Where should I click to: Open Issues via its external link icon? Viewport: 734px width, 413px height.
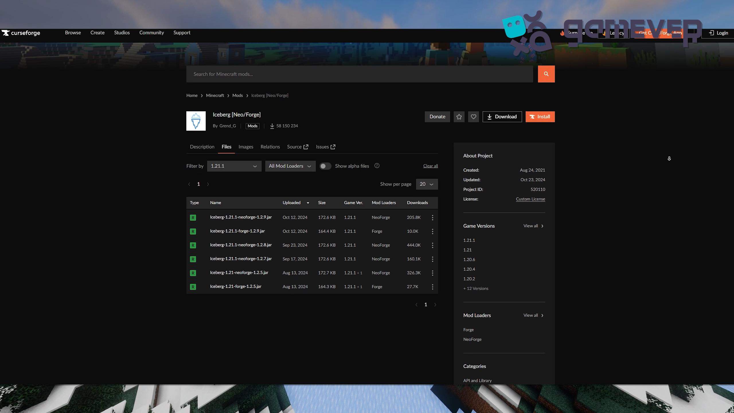[x=333, y=147]
